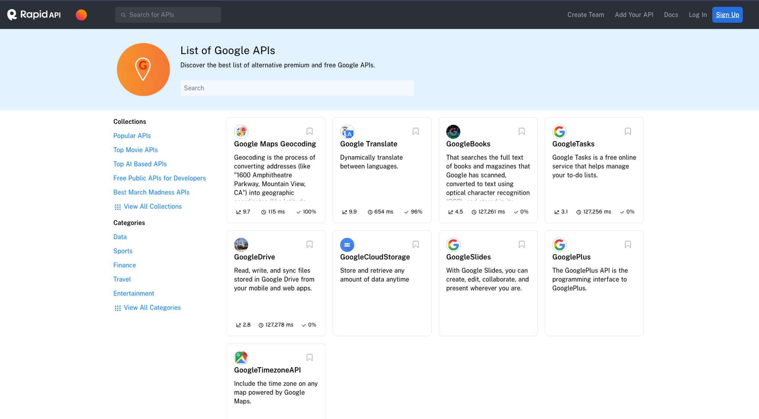Bookmark the GoogleTasks API

628,131
